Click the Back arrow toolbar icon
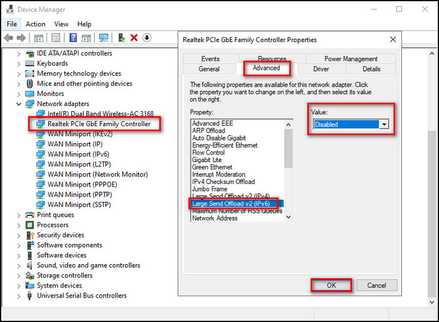439x322 pixels. point(9,38)
